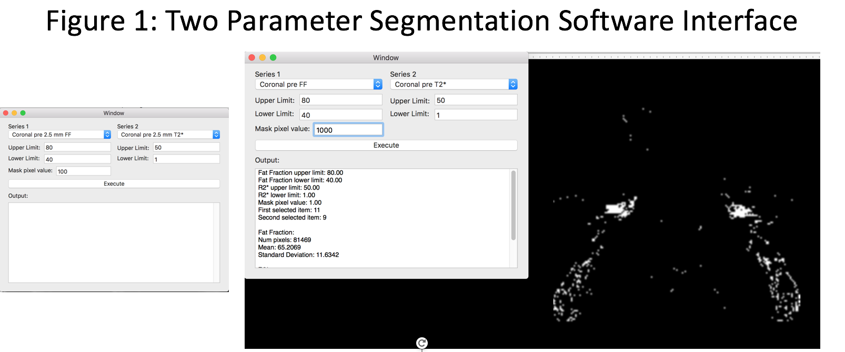Close the larger window with the red button

click(x=252, y=58)
